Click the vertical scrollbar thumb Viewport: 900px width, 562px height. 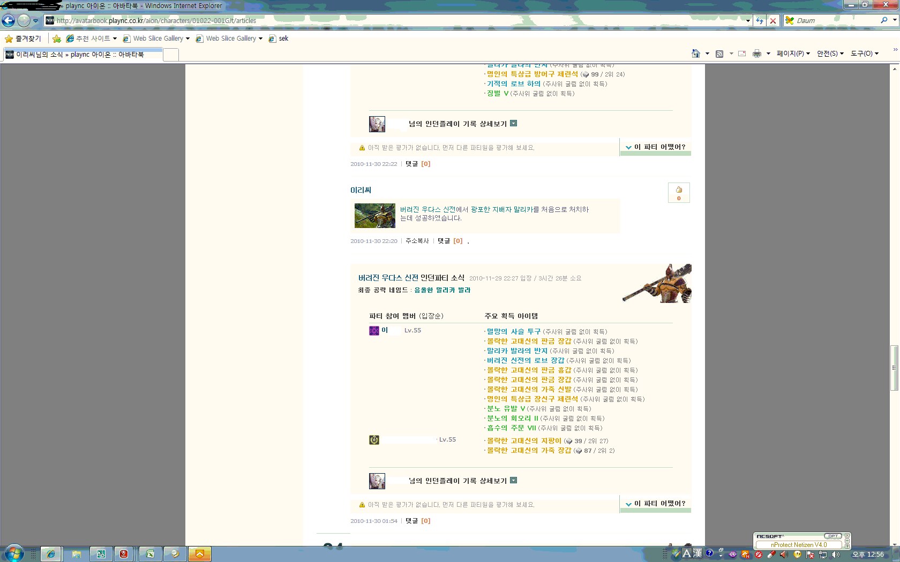click(894, 368)
